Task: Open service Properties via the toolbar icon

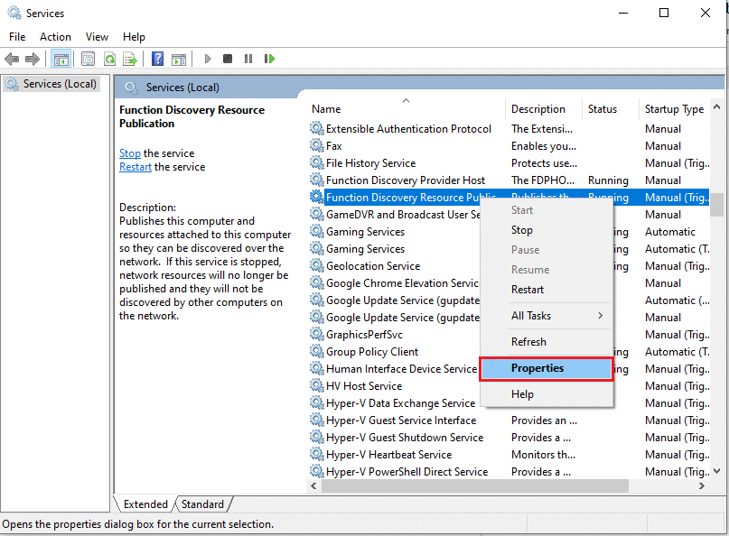Action: pyautogui.click(x=87, y=59)
